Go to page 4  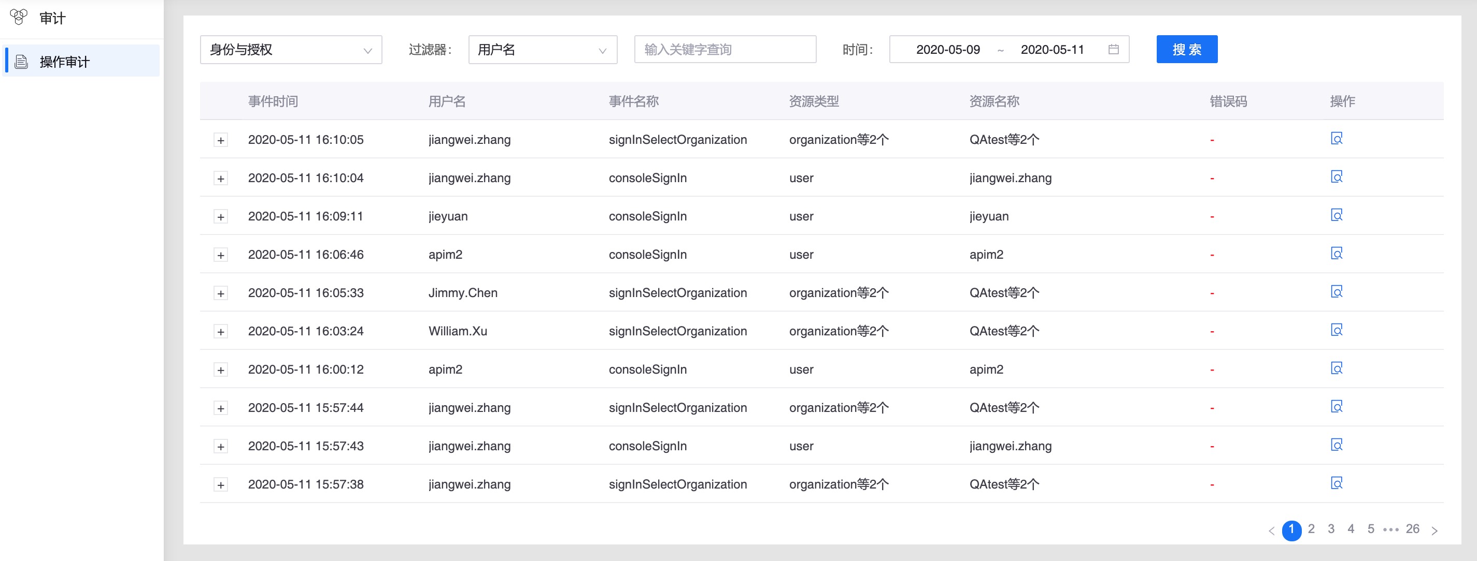pyautogui.click(x=1351, y=529)
